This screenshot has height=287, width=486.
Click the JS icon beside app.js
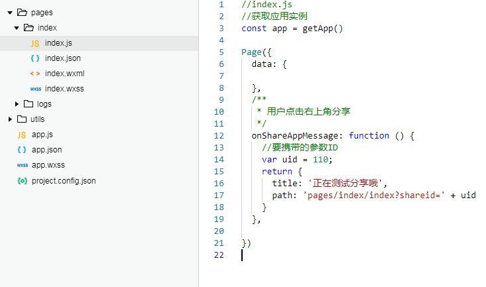click(22, 135)
